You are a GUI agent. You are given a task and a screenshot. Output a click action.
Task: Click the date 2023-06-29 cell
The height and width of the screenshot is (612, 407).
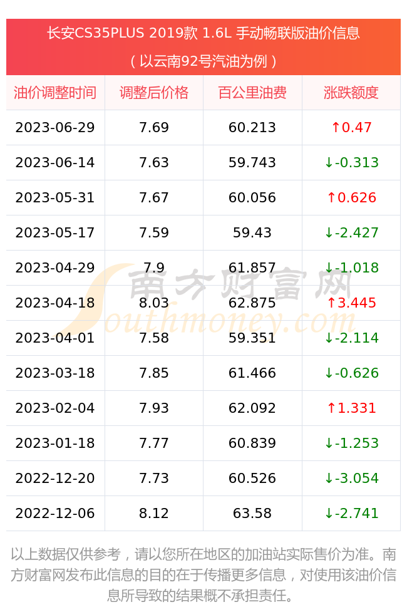[x=55, y=127]
